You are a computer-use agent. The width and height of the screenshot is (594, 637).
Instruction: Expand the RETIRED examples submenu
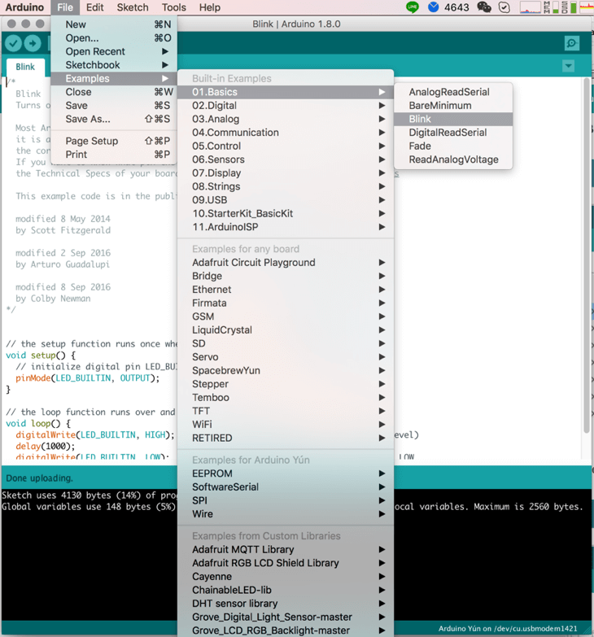(286, 438)
